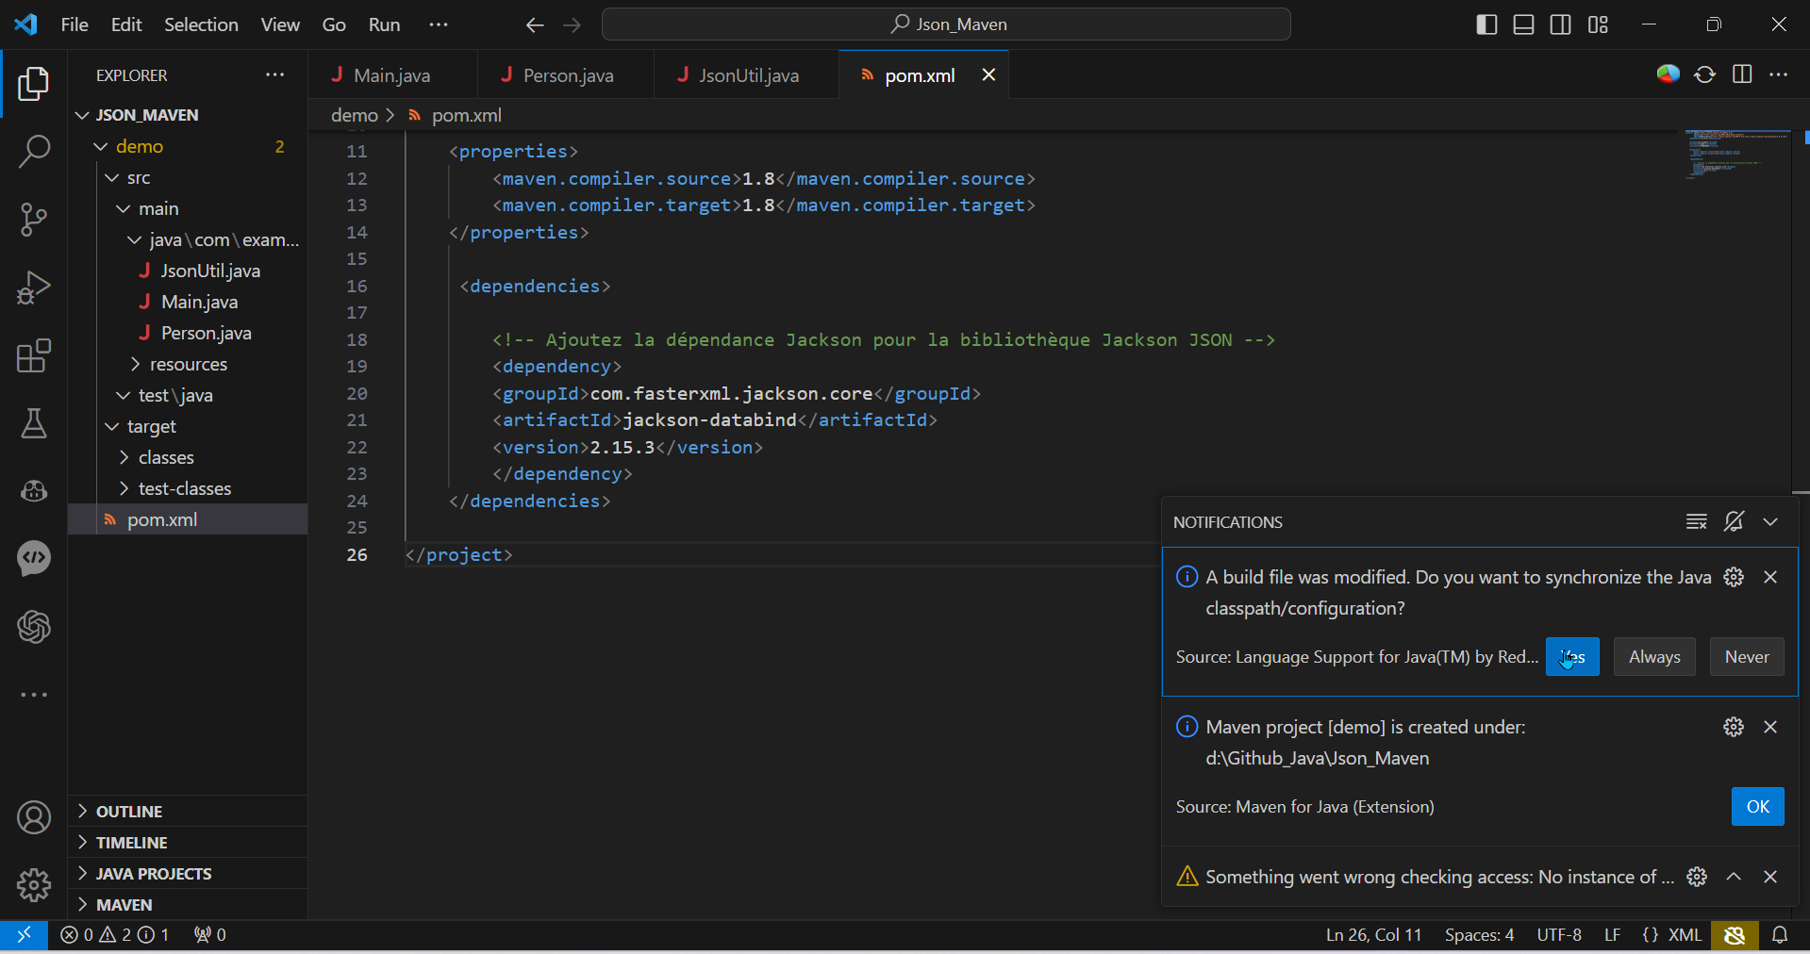This screenshot has height=954, width=1810.
Task: Open the Testing flask view
Action: tap(34, 424)
